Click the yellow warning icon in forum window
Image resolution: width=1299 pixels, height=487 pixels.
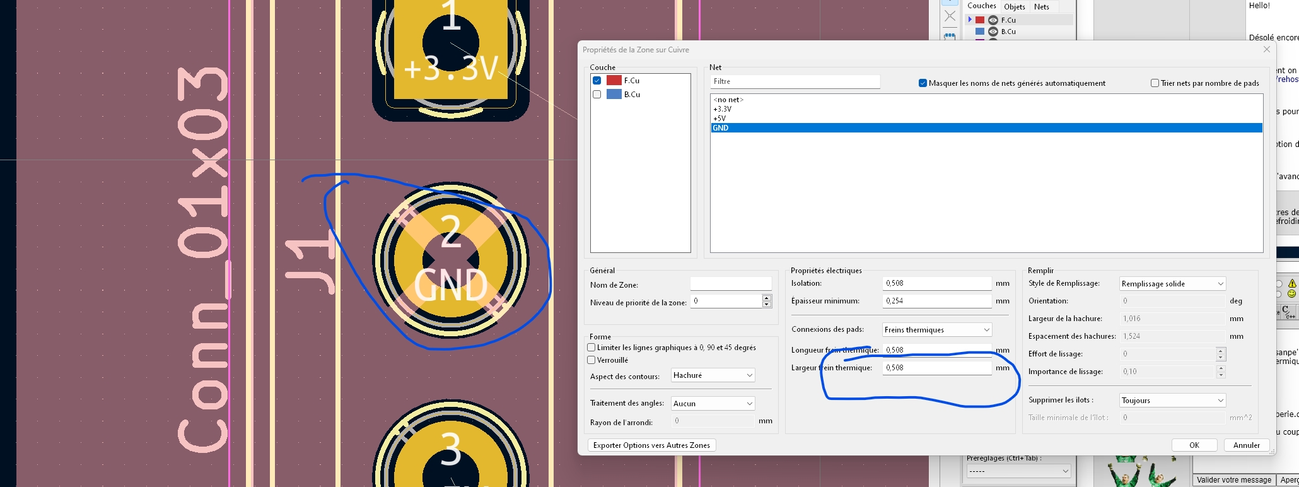[x=1292, y=284]
